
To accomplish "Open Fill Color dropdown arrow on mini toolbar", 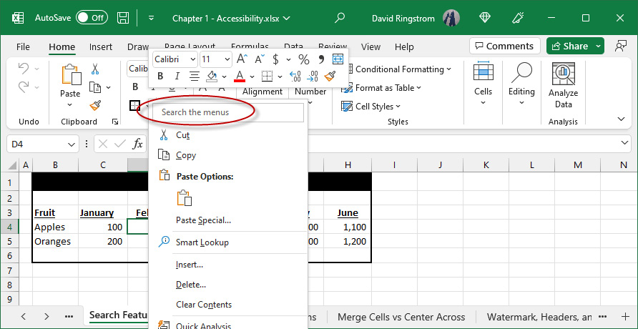I will coord(224,77).
